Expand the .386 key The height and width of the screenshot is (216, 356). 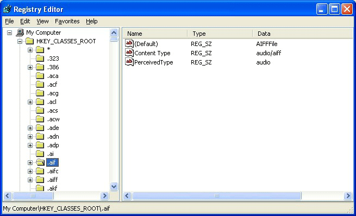pos(30,68)
